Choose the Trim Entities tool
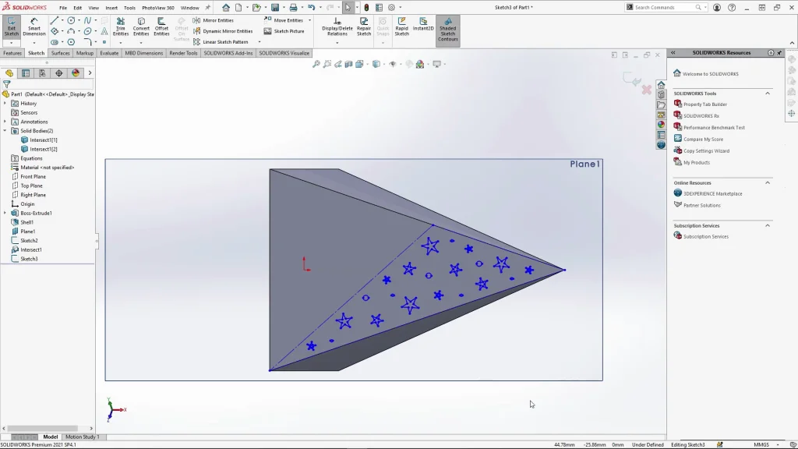This screenshot has width=798, height=449. pyautogui.click(x=121, y=27)
